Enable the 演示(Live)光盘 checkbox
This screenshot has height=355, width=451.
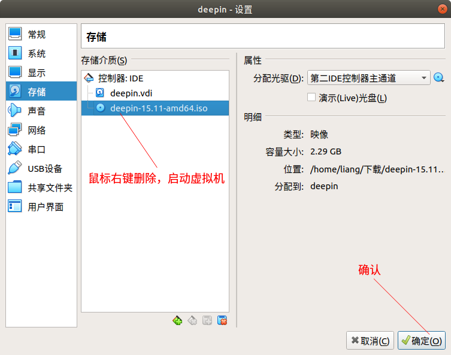pos(311,97)
